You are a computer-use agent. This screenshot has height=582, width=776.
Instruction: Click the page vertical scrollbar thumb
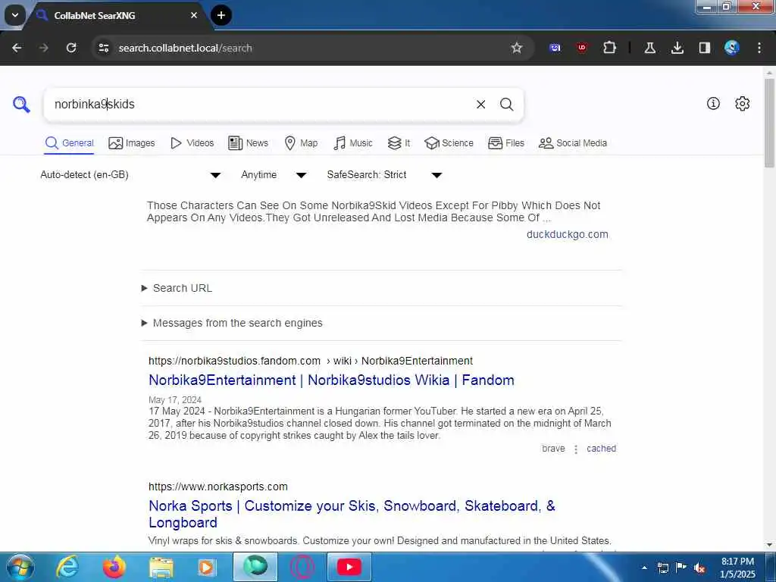click(769, 123)
